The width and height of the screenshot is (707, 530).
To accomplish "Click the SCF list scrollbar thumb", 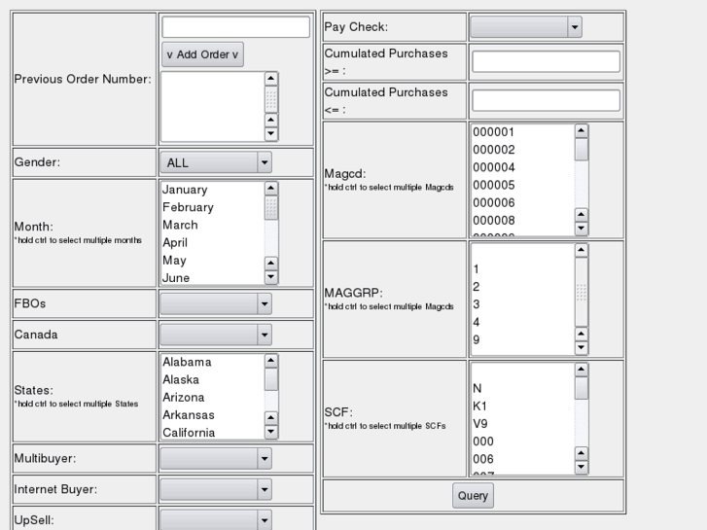I will pos(582,388).
